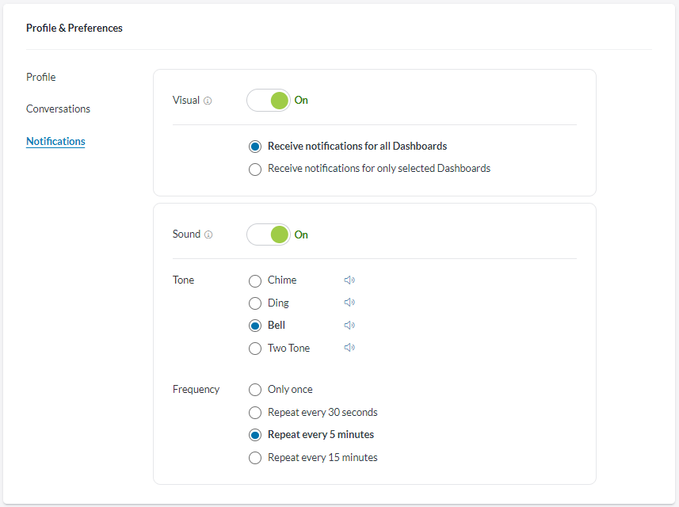Screen dimensions: 679x507
Task: Choose the Chime tone radio button
Action: click(255, 280)
